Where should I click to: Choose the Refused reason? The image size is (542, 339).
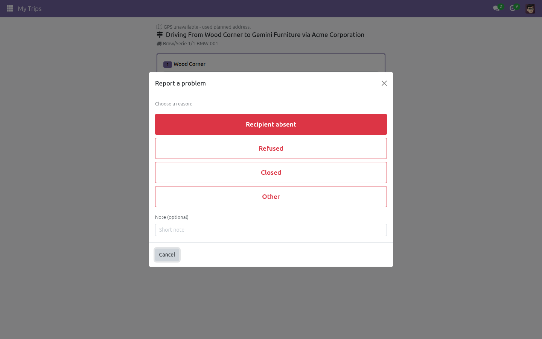[271, 148]
